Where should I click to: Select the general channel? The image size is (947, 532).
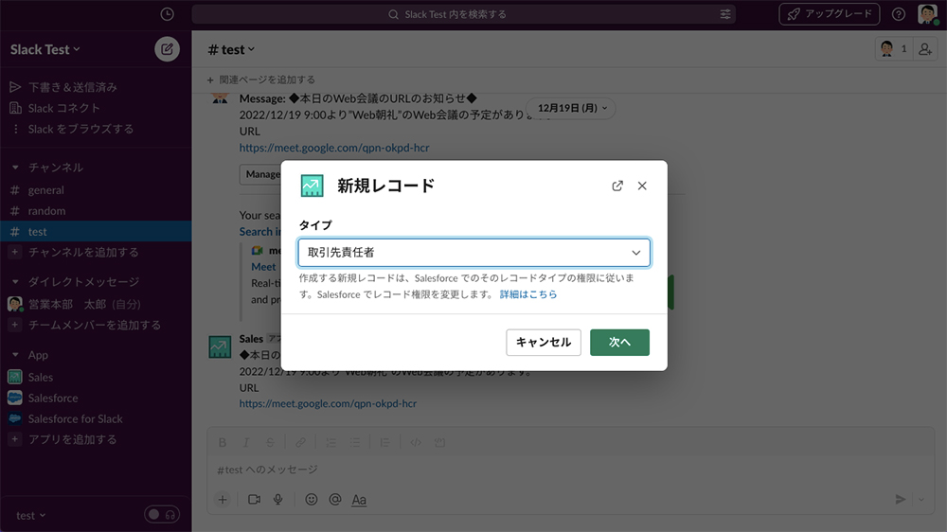(96, 189)
